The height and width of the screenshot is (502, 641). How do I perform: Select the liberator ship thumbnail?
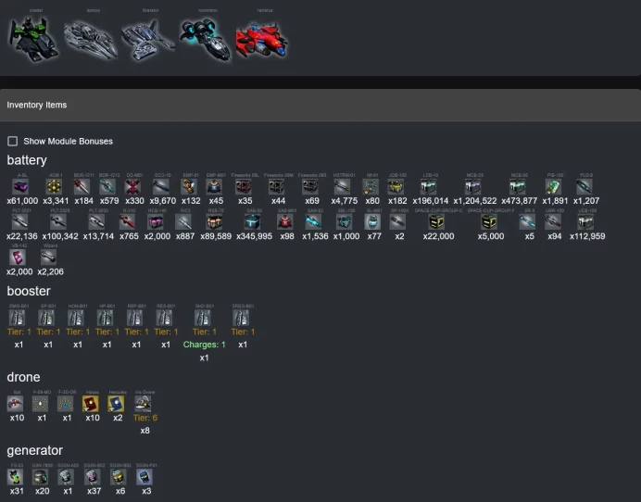[148, 40]
